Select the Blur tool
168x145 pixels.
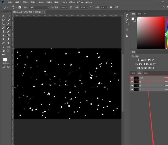(x=3, y=39)
